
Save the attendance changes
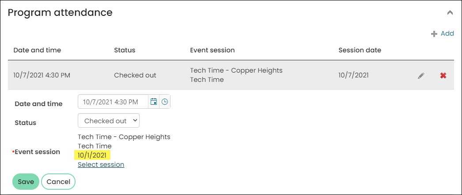pos(26,182)
